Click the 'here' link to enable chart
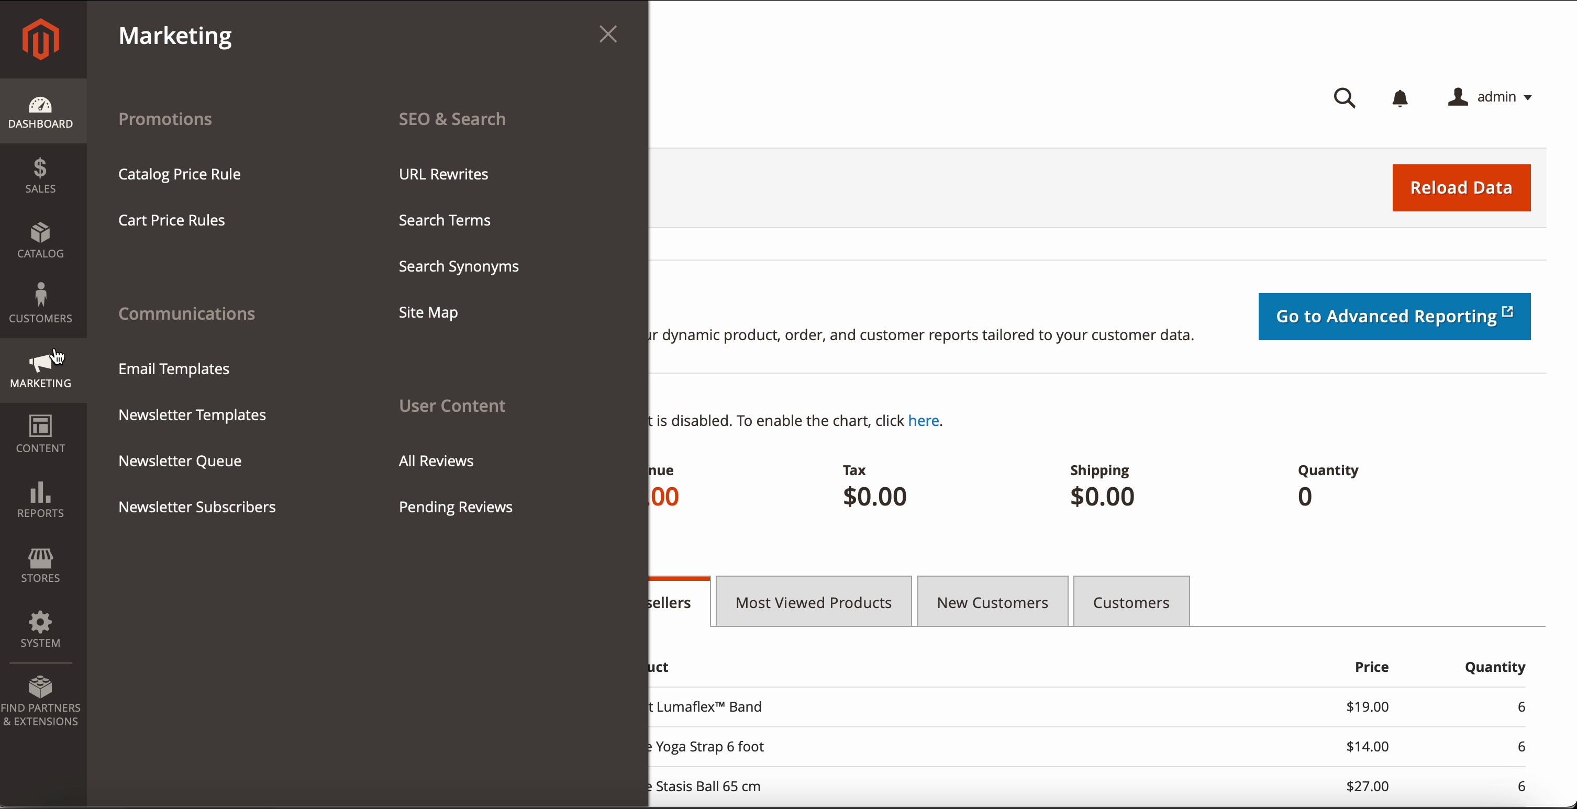This screenshot has width=1577, height=809. click(x=923, y=421)
